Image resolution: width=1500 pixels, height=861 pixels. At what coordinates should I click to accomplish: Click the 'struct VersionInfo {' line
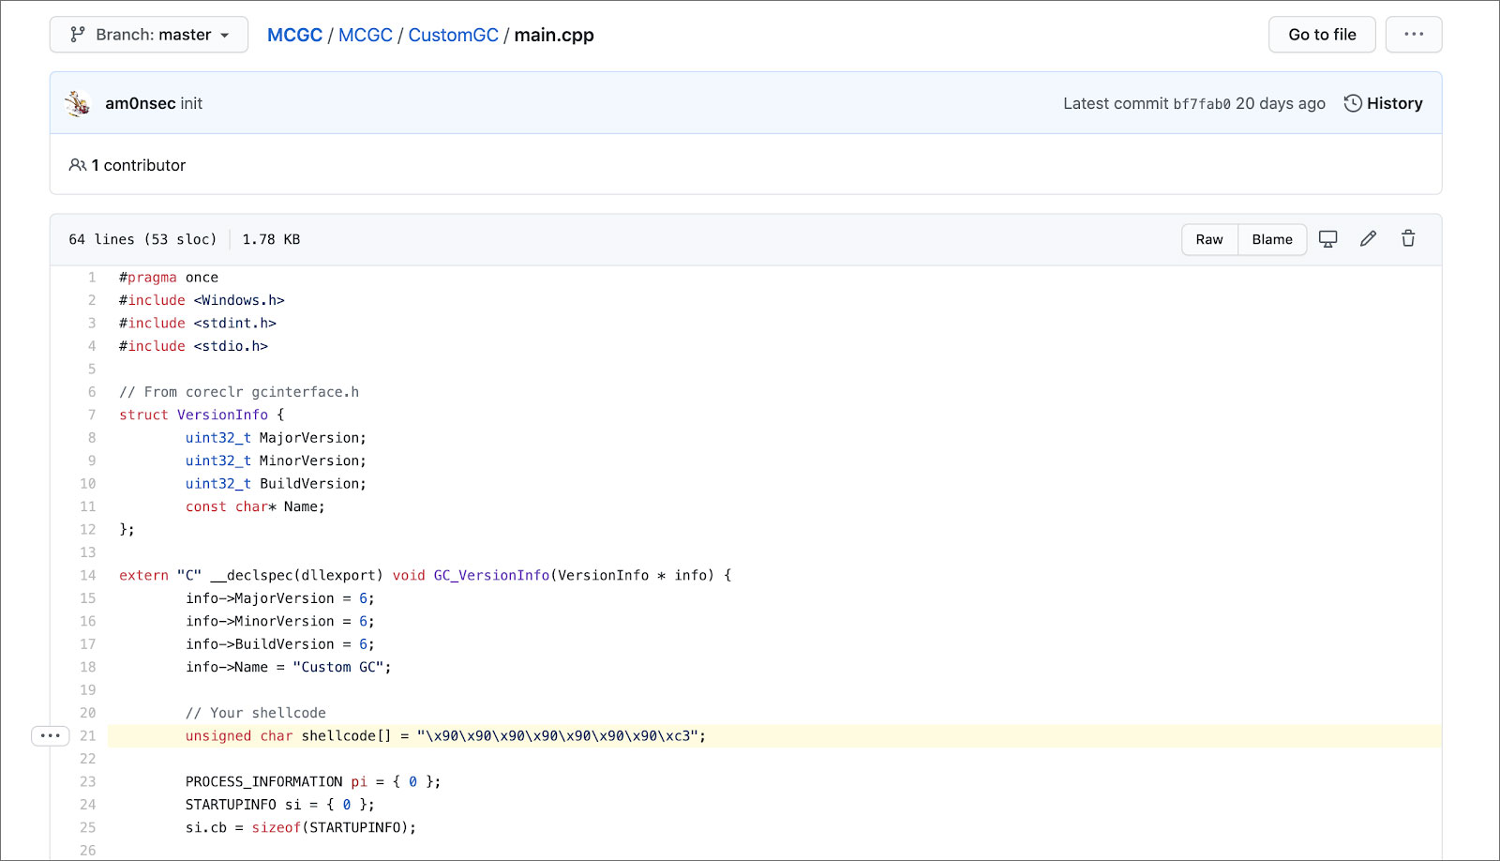point(202,415)
